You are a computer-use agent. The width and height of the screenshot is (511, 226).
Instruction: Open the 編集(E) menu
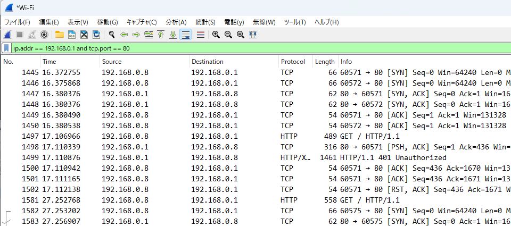[x=49, y=22]
